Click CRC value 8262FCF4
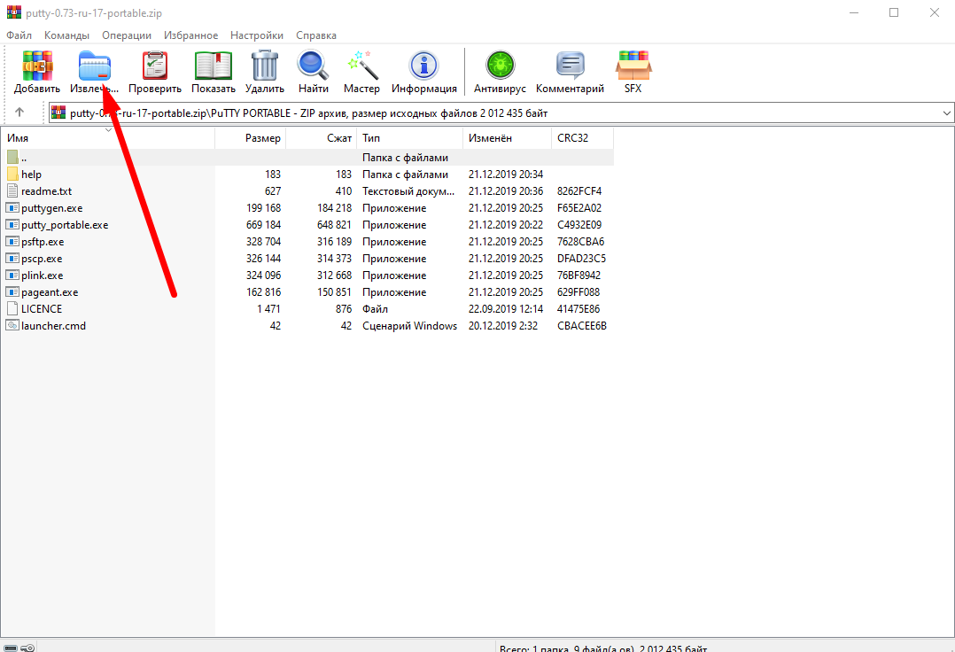This screenshot has height=652, width=955. tap(579, 191)
